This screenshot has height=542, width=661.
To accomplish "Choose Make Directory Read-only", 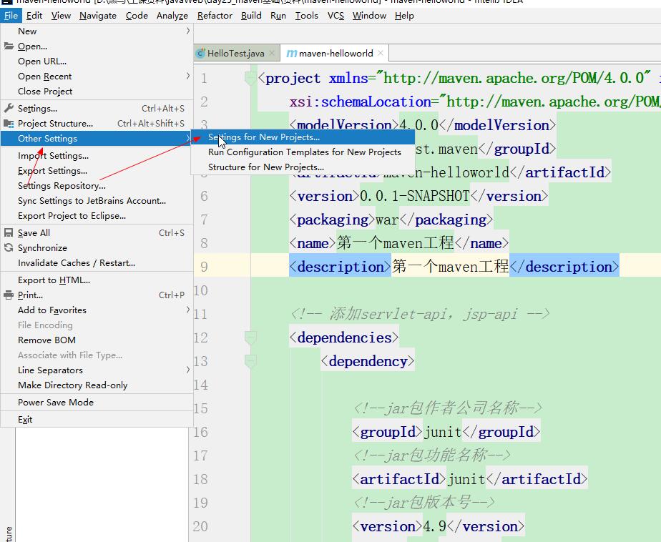I will click(97, 385).
